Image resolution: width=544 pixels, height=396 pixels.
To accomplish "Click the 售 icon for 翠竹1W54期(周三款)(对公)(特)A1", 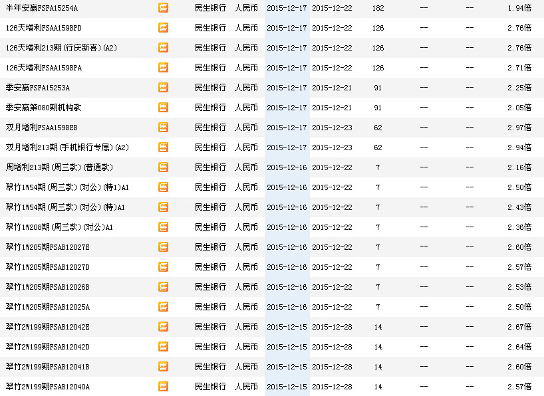I will (163, 207).
